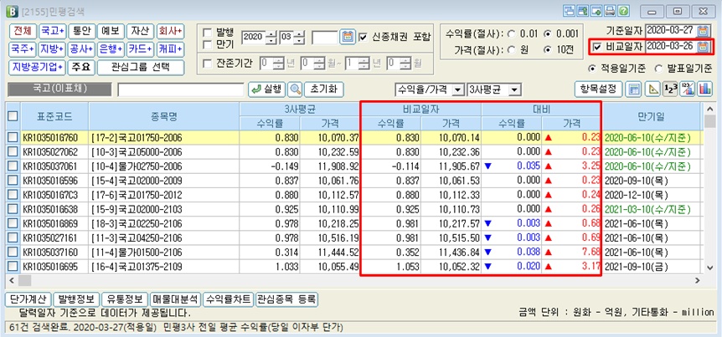Viewport: 722px width, 337px height.
Task: Click the table layout icon beside 항목설정
Action: (x=634, y=89)
